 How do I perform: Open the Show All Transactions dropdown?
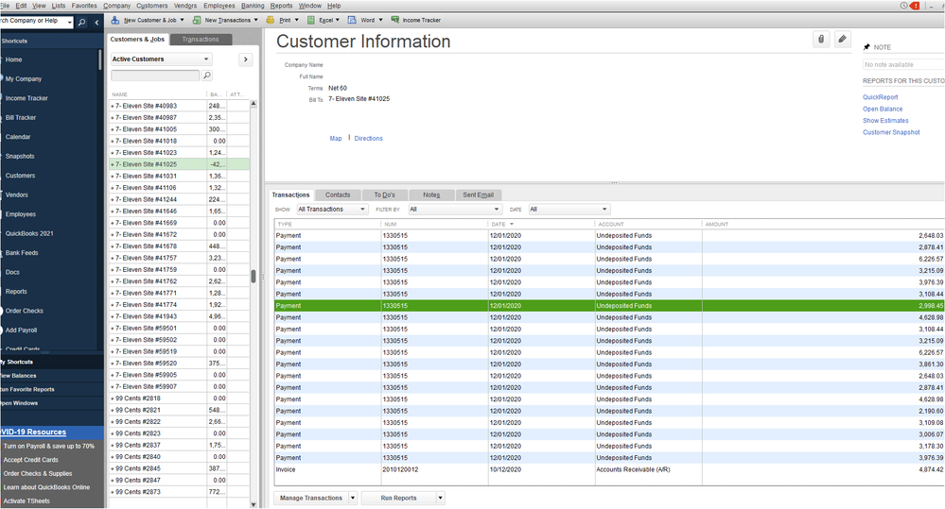click(332, 210)
